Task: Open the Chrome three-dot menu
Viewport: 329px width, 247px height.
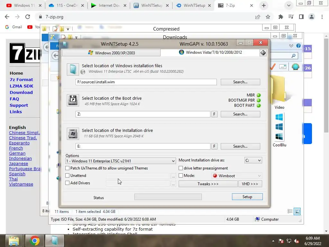Action: point(322,17)
